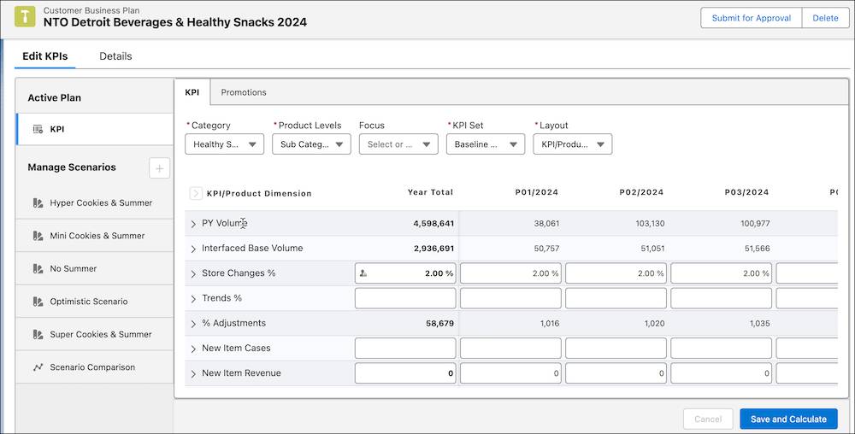Click Interfaced Base Volume total 2,936,691
Image resolution: width=855 pixels, height=434 pixels.
pos(433,249)
